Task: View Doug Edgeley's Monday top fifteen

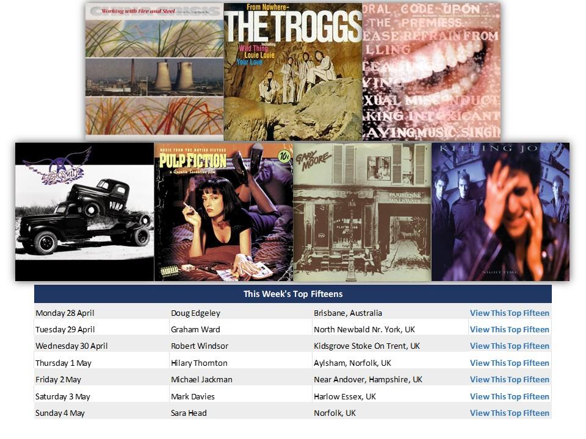Action: [509, 313]
